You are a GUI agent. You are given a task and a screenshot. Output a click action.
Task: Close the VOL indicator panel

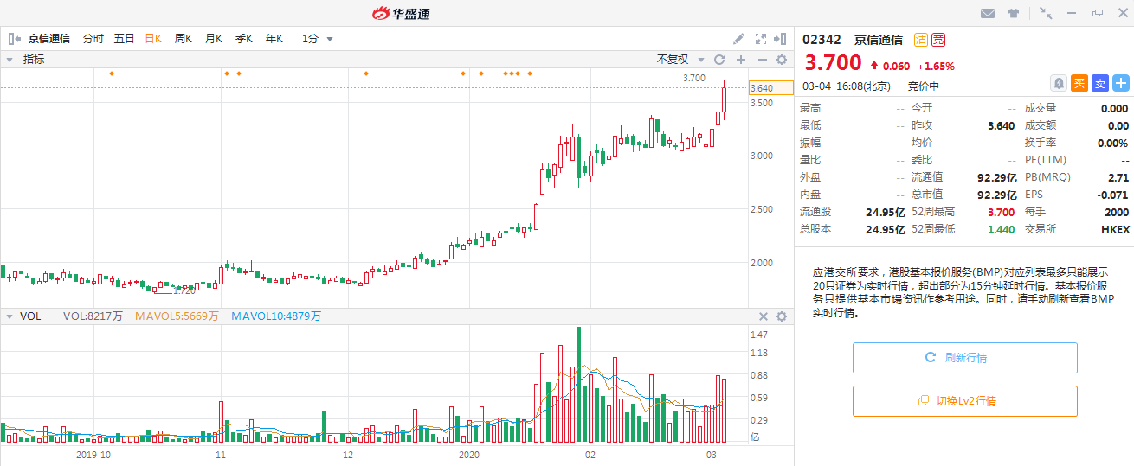pos(764,316)
